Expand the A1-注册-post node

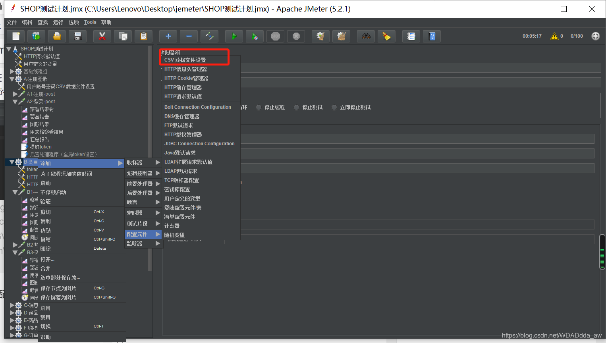(15, 94)
